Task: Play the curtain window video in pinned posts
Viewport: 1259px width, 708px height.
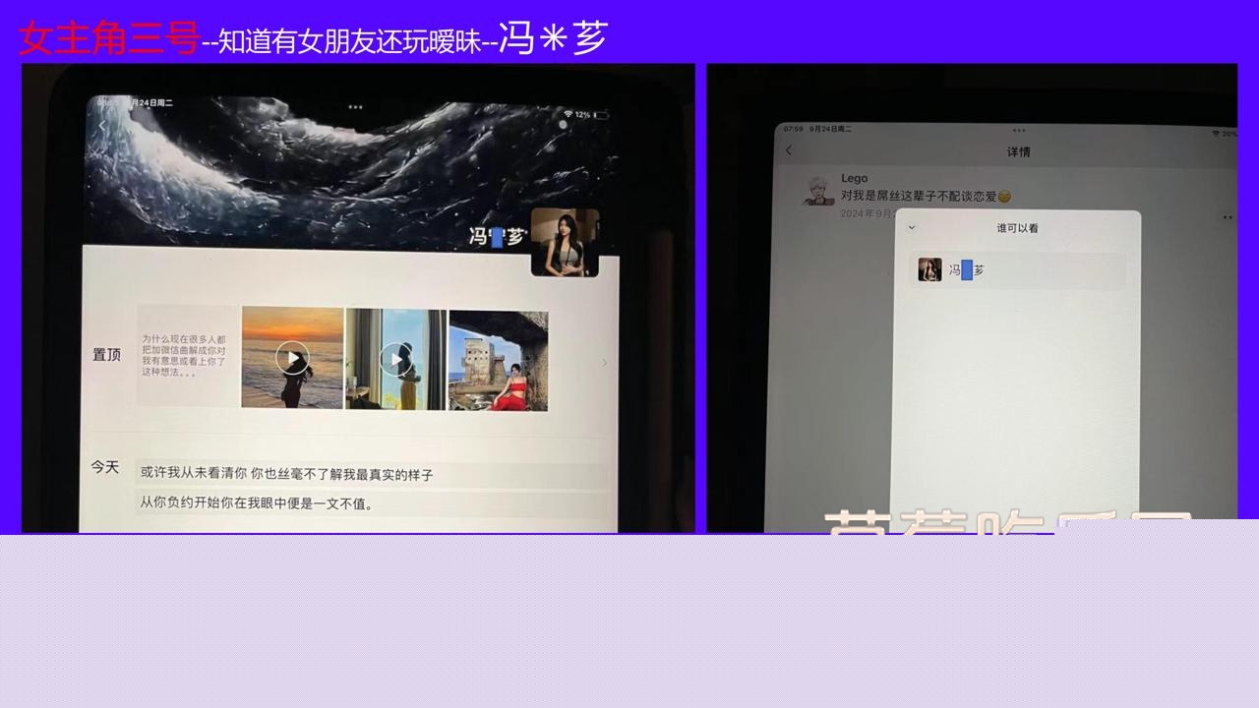Action: click(395, 359)
